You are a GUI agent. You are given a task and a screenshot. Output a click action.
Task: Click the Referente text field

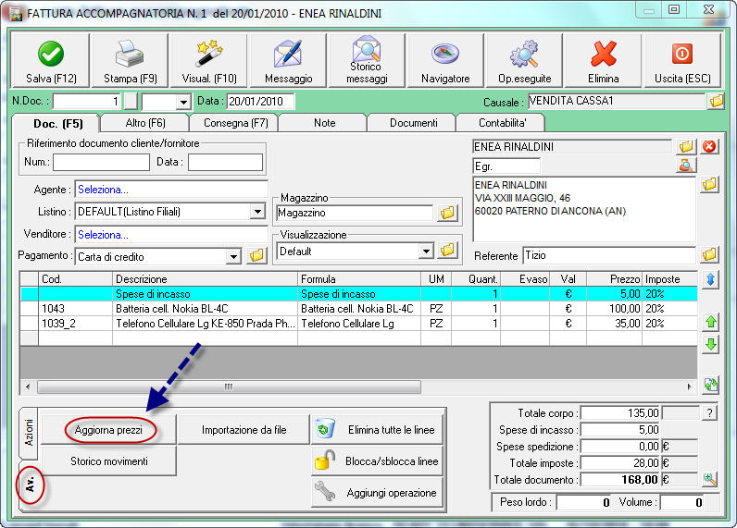pos(608,255)
